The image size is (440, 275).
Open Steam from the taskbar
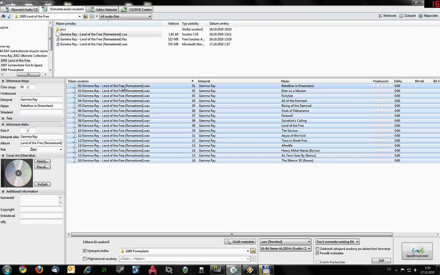coord(120,270)
